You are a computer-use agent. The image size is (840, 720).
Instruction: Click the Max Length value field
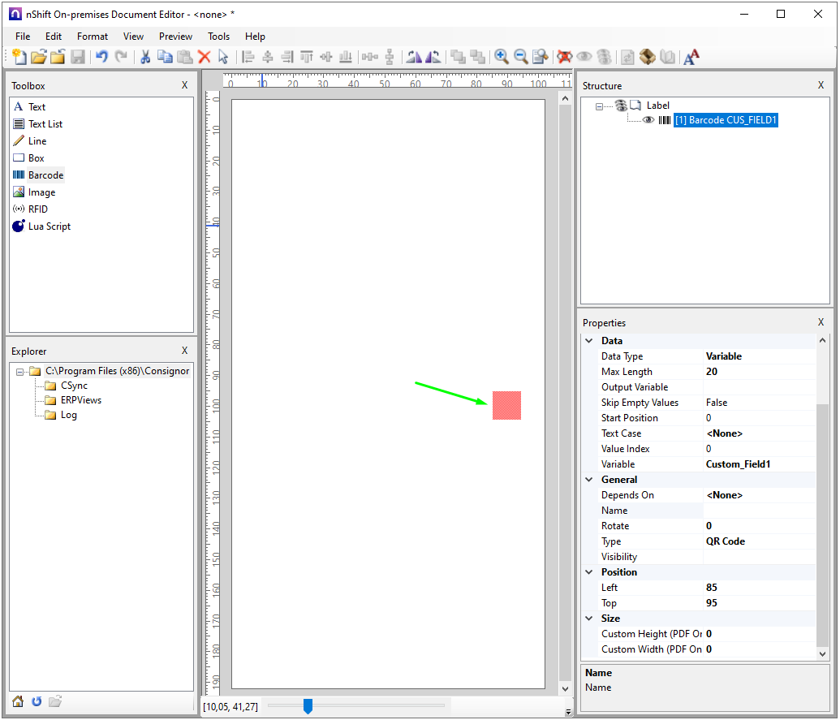coord(759,372)
